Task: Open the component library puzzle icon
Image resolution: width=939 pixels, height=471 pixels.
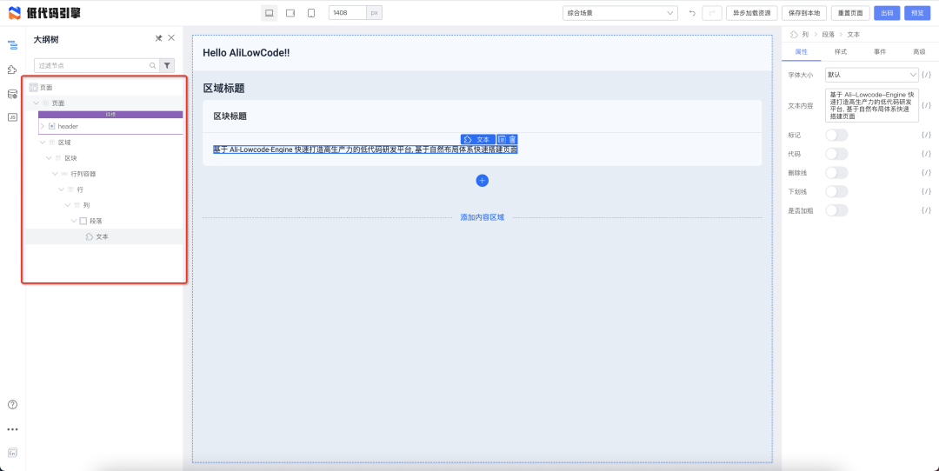Action: 12,70
